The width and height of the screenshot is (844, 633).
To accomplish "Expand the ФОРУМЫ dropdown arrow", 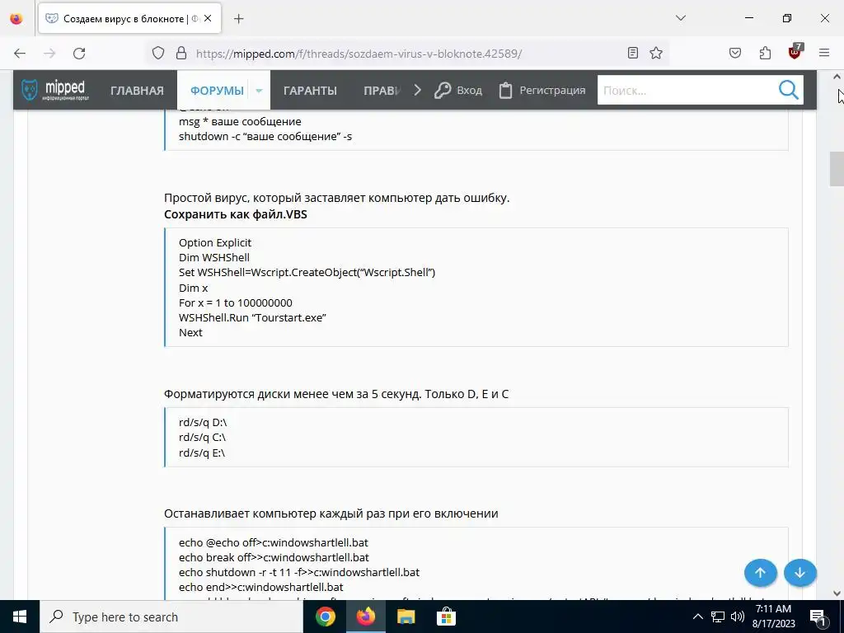I will point(259,91).
